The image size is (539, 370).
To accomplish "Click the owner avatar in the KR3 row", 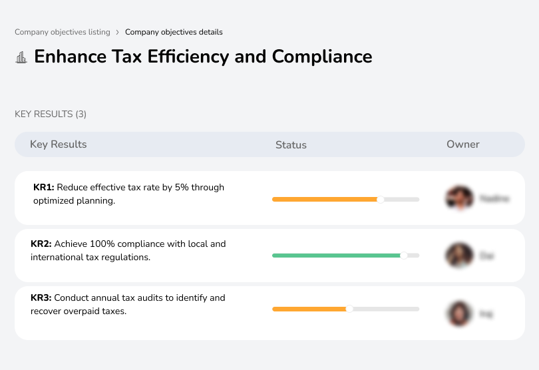I will coord(459,313).
